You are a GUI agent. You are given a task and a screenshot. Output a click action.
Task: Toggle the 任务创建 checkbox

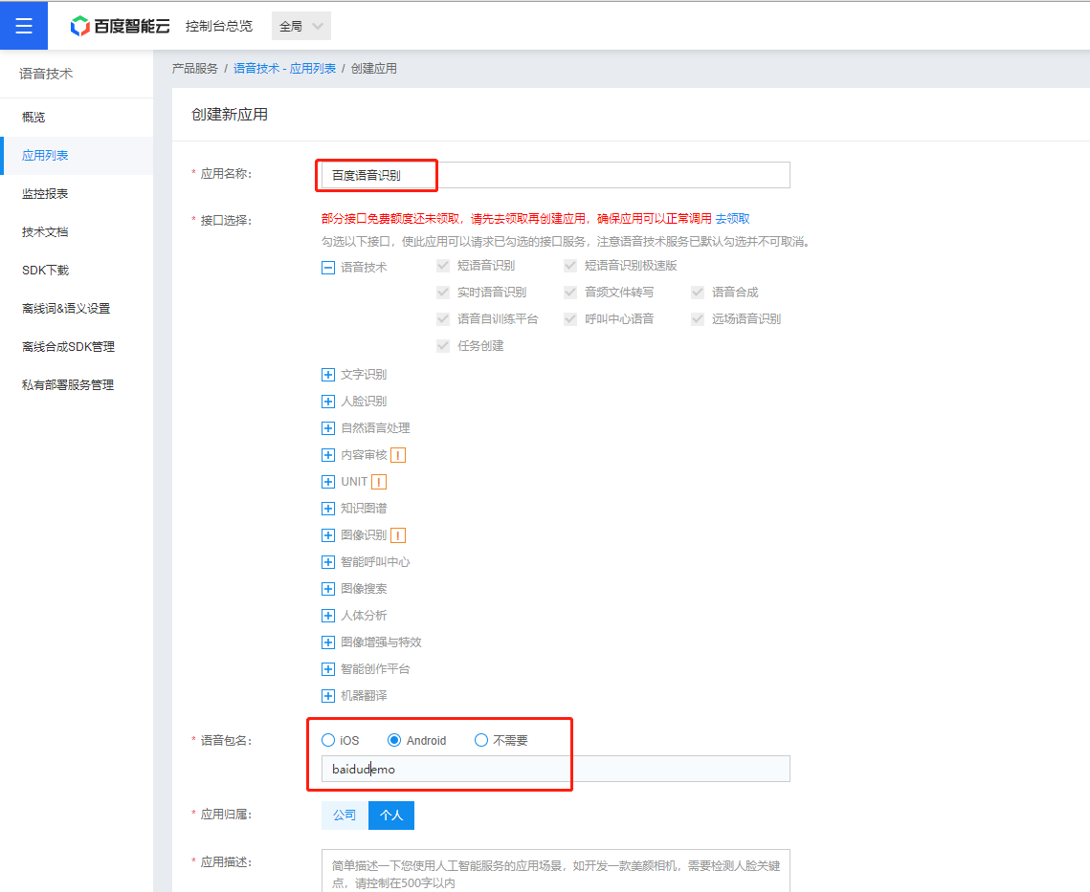pos(443,346)
